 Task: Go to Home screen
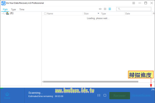[x=7, y=95]
